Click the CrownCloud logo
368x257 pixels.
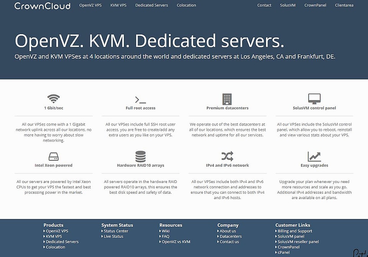pyautogui.click(x=42, y=6)
